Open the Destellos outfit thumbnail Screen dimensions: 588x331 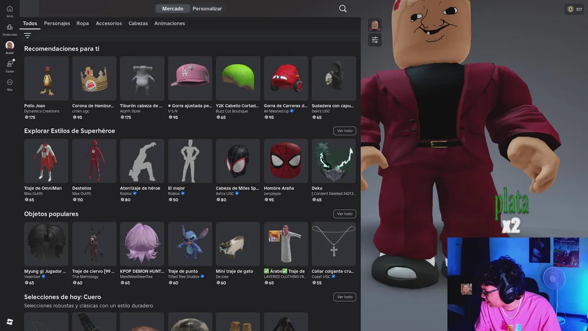(94, 161)
